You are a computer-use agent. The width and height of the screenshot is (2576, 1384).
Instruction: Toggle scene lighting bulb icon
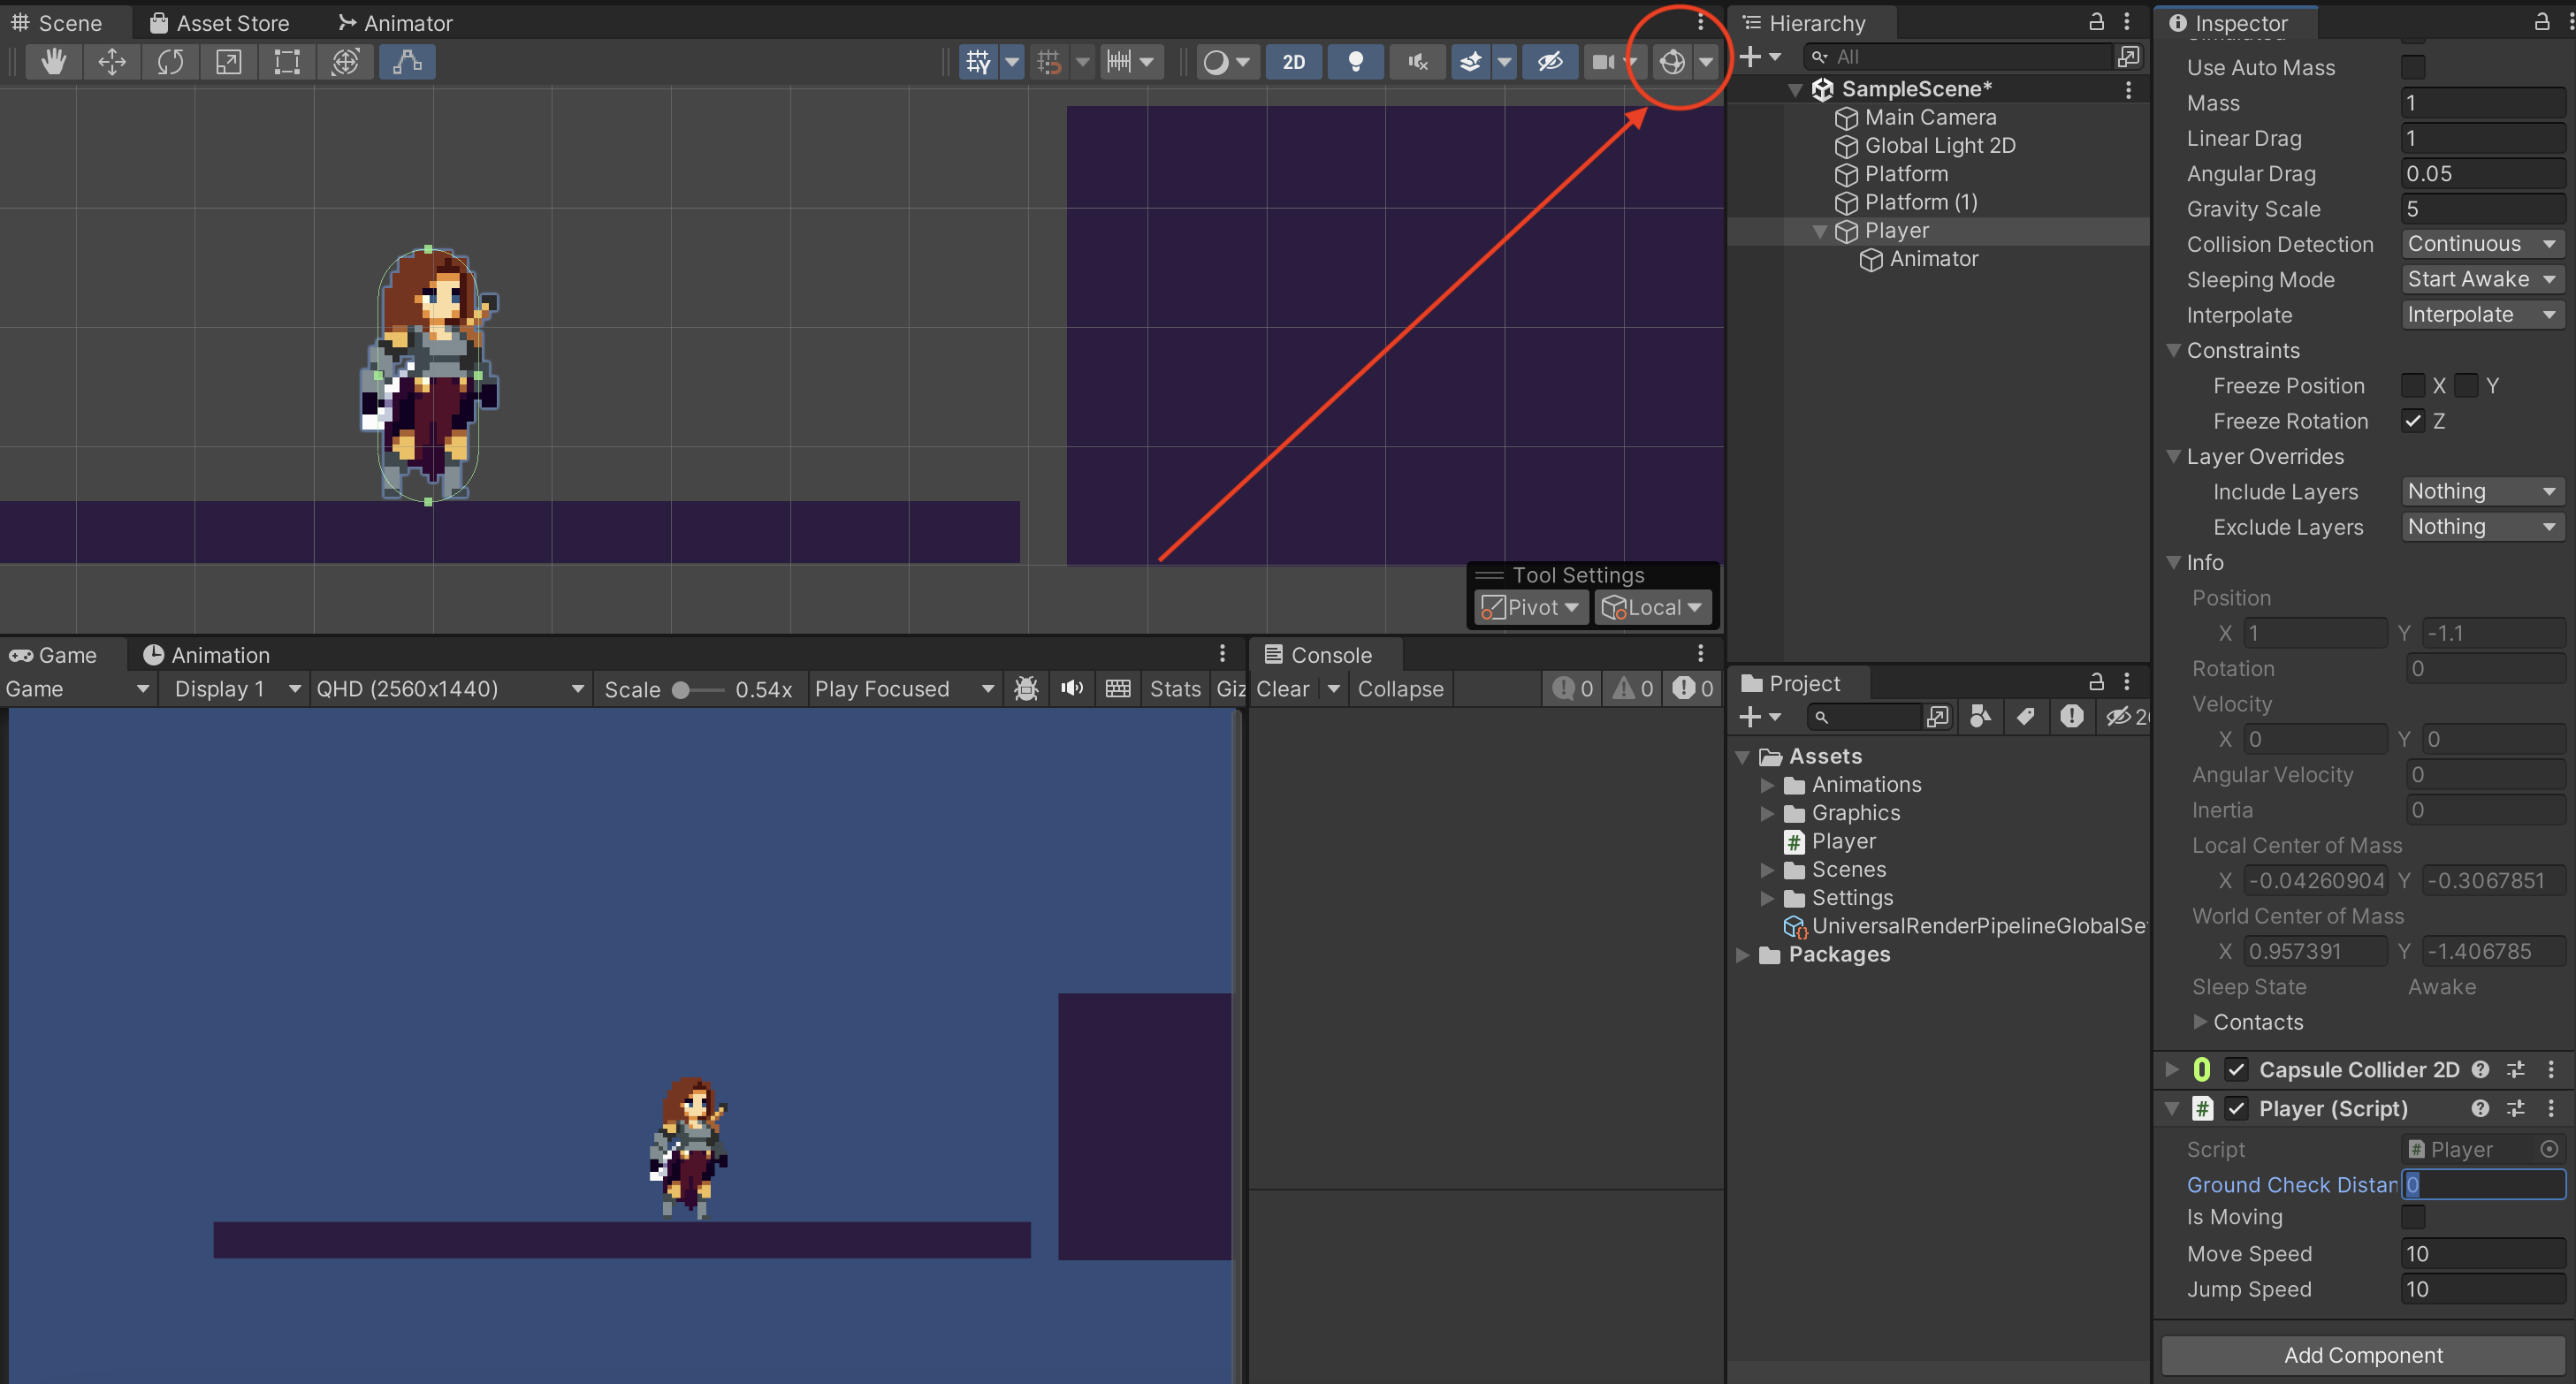[x=1355, y=62]
